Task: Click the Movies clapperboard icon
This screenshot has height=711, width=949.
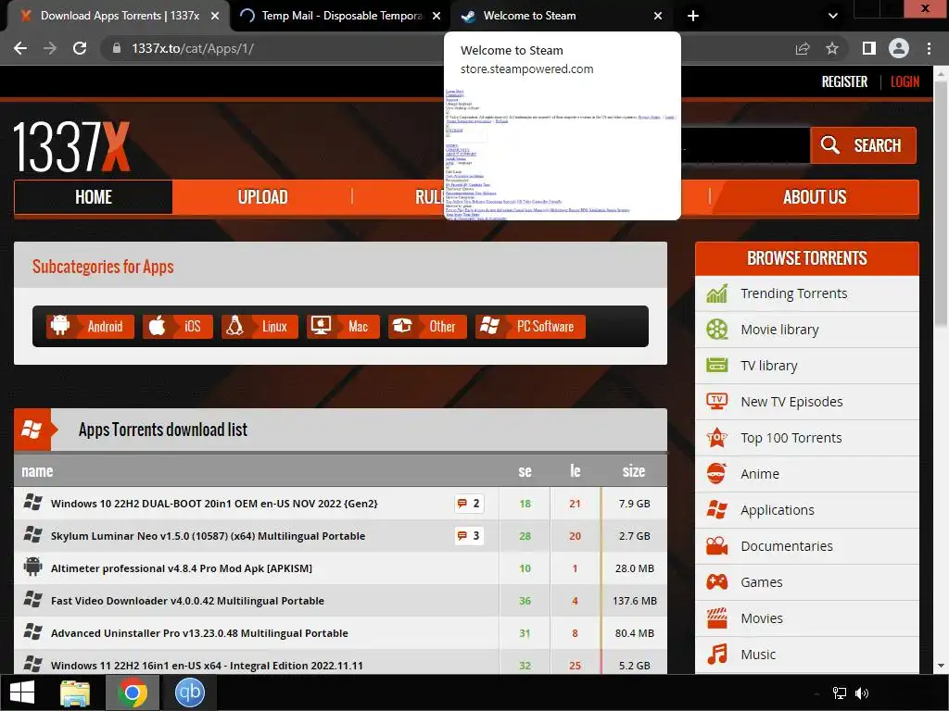Action: click(716, 618)
